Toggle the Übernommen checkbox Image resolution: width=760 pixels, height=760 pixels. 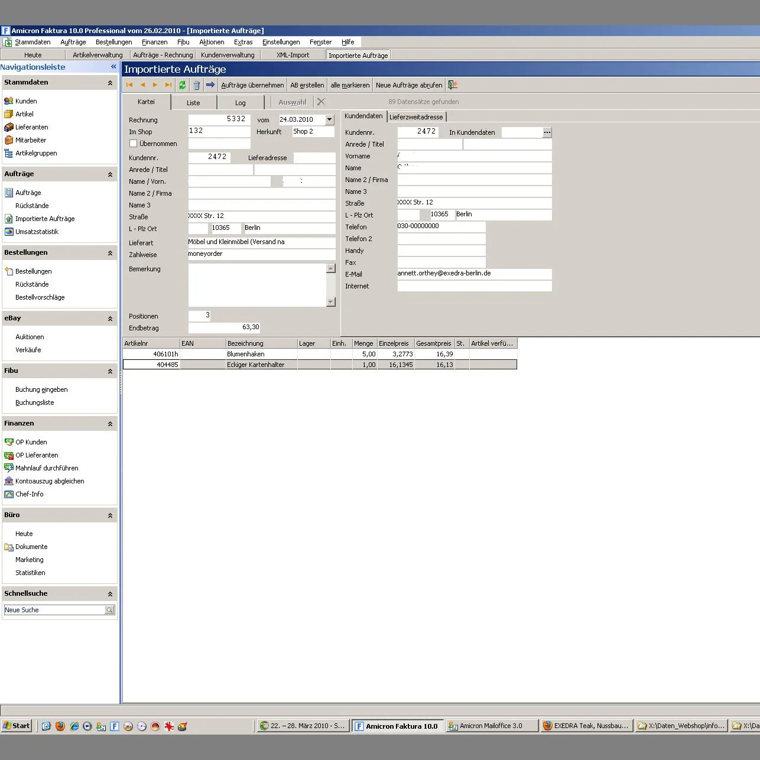pos(133,143)
